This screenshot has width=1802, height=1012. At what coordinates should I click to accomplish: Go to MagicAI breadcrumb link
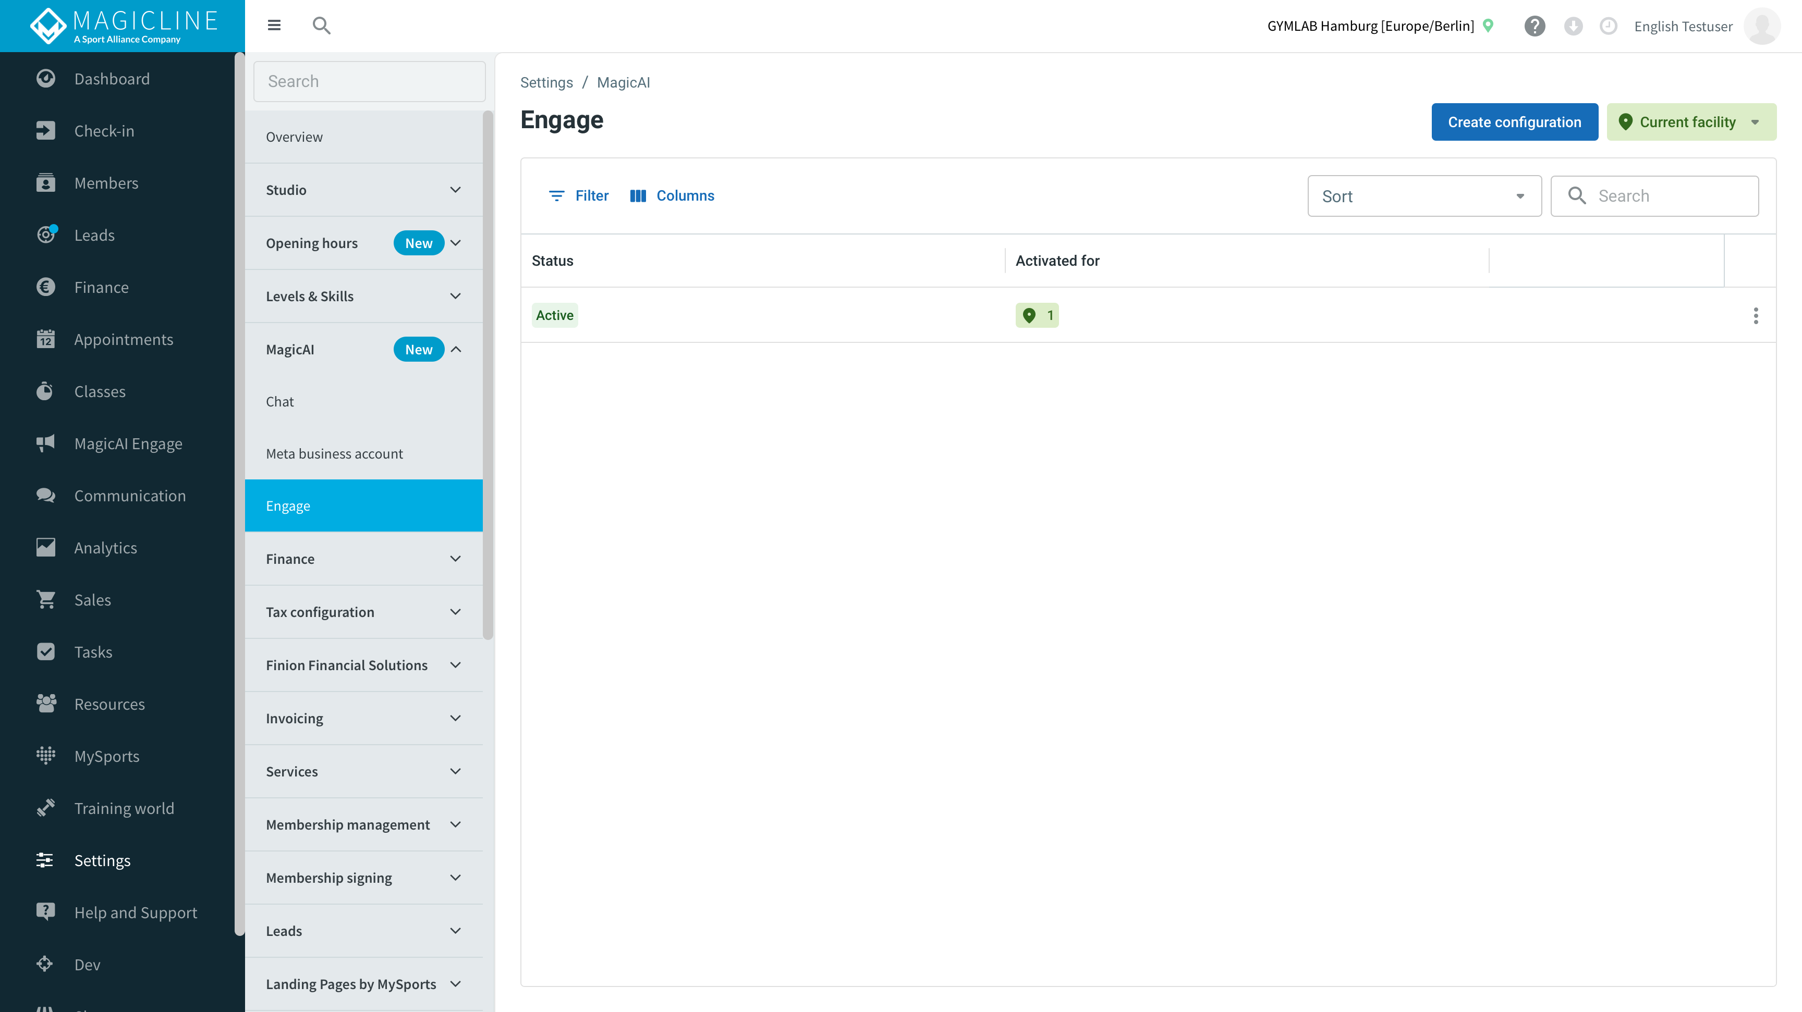623,82
